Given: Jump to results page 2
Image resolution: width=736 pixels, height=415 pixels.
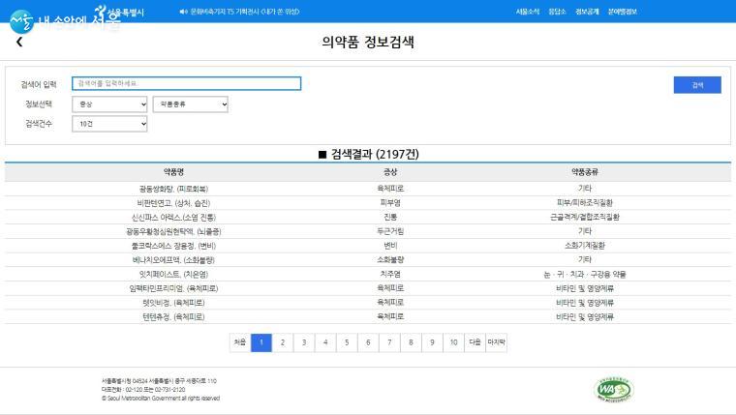Looking at the screenshot, I should click(283, 342).
